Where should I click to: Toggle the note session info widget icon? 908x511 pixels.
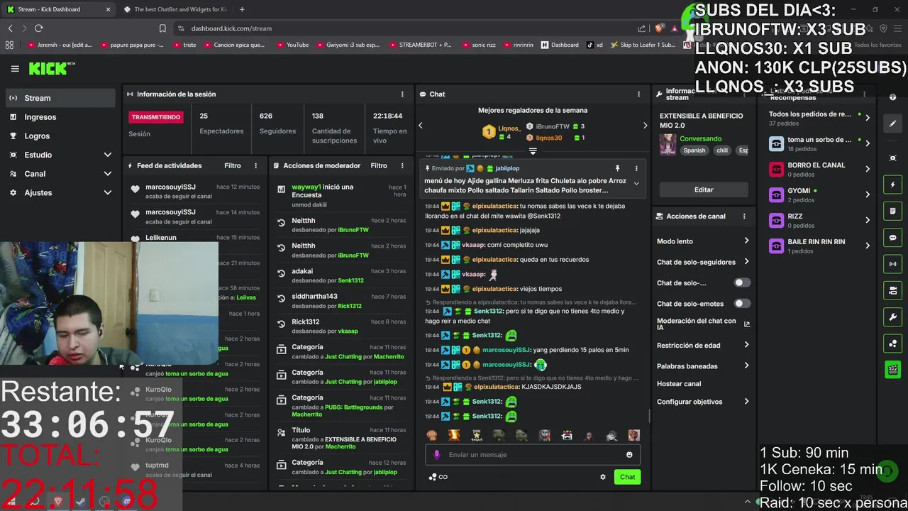point(893,211)
